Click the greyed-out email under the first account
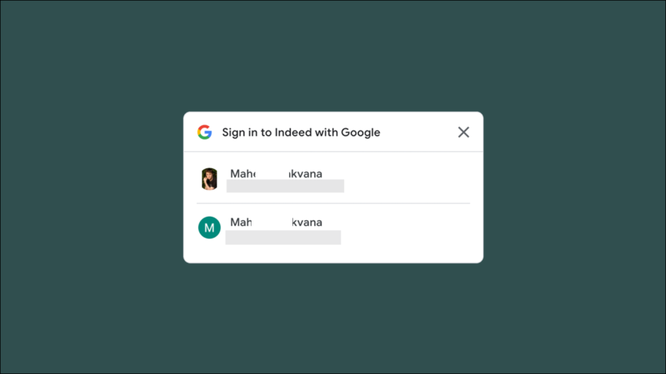 (285, 185)
